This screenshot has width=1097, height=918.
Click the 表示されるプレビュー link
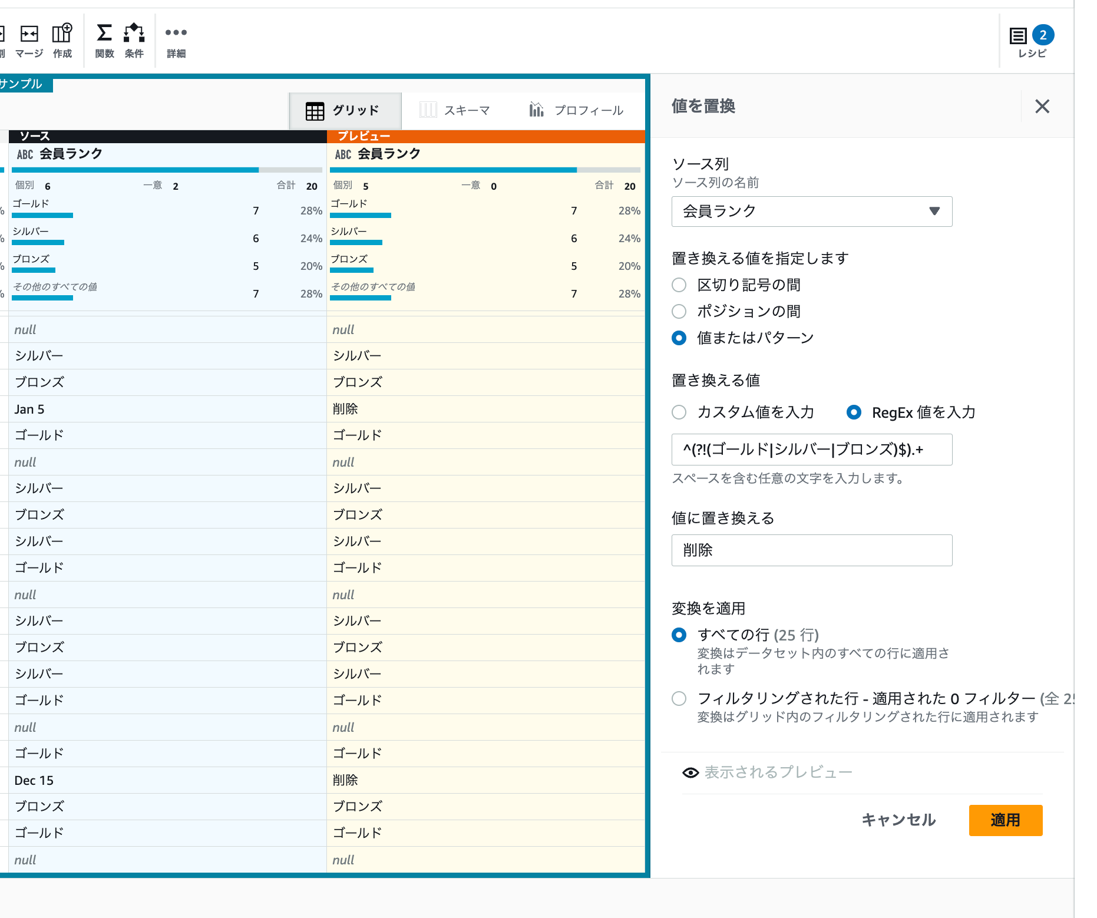pyautogui.click(x=778, y=772)
